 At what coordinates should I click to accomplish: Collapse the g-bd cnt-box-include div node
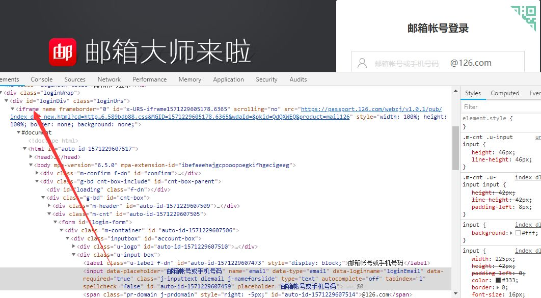[x=37, y=181]
